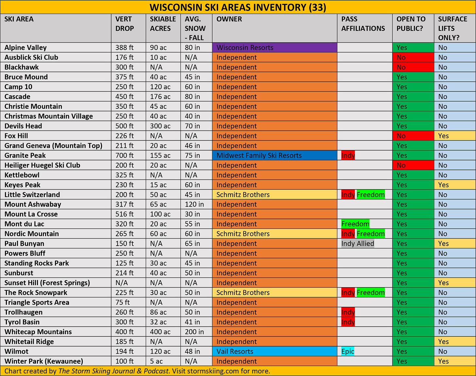Click the Alpine Valley ski area name

click(x=25, y=47)
